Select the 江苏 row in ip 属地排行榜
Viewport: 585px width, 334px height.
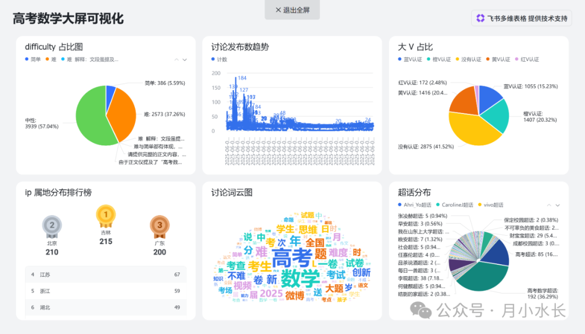(x=106, y=275)
